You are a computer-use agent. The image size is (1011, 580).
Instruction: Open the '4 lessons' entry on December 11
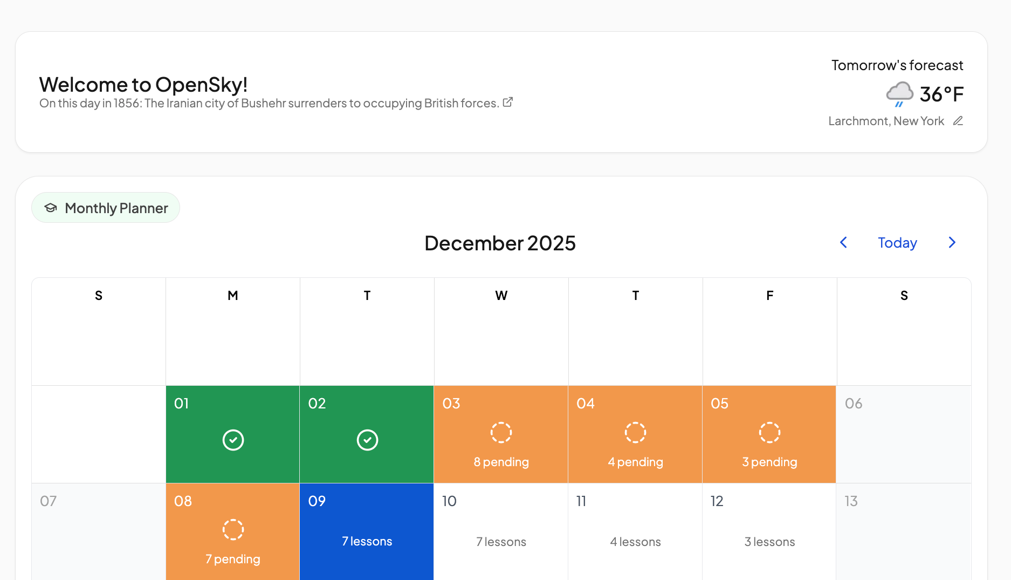coord(635,542)
